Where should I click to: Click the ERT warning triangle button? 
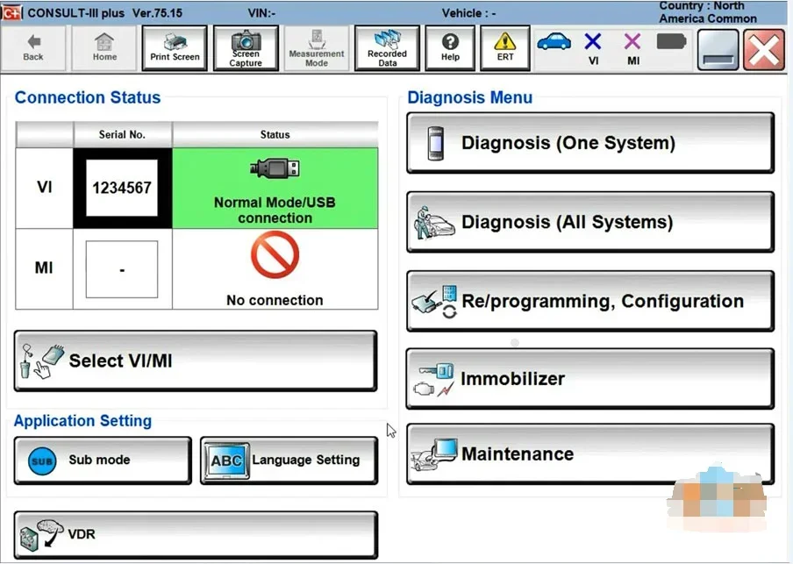505,48
